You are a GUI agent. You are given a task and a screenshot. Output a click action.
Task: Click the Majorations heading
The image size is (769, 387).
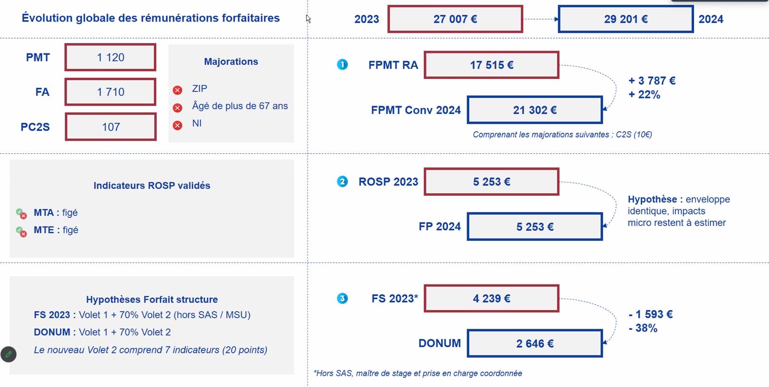click(231, 62)
